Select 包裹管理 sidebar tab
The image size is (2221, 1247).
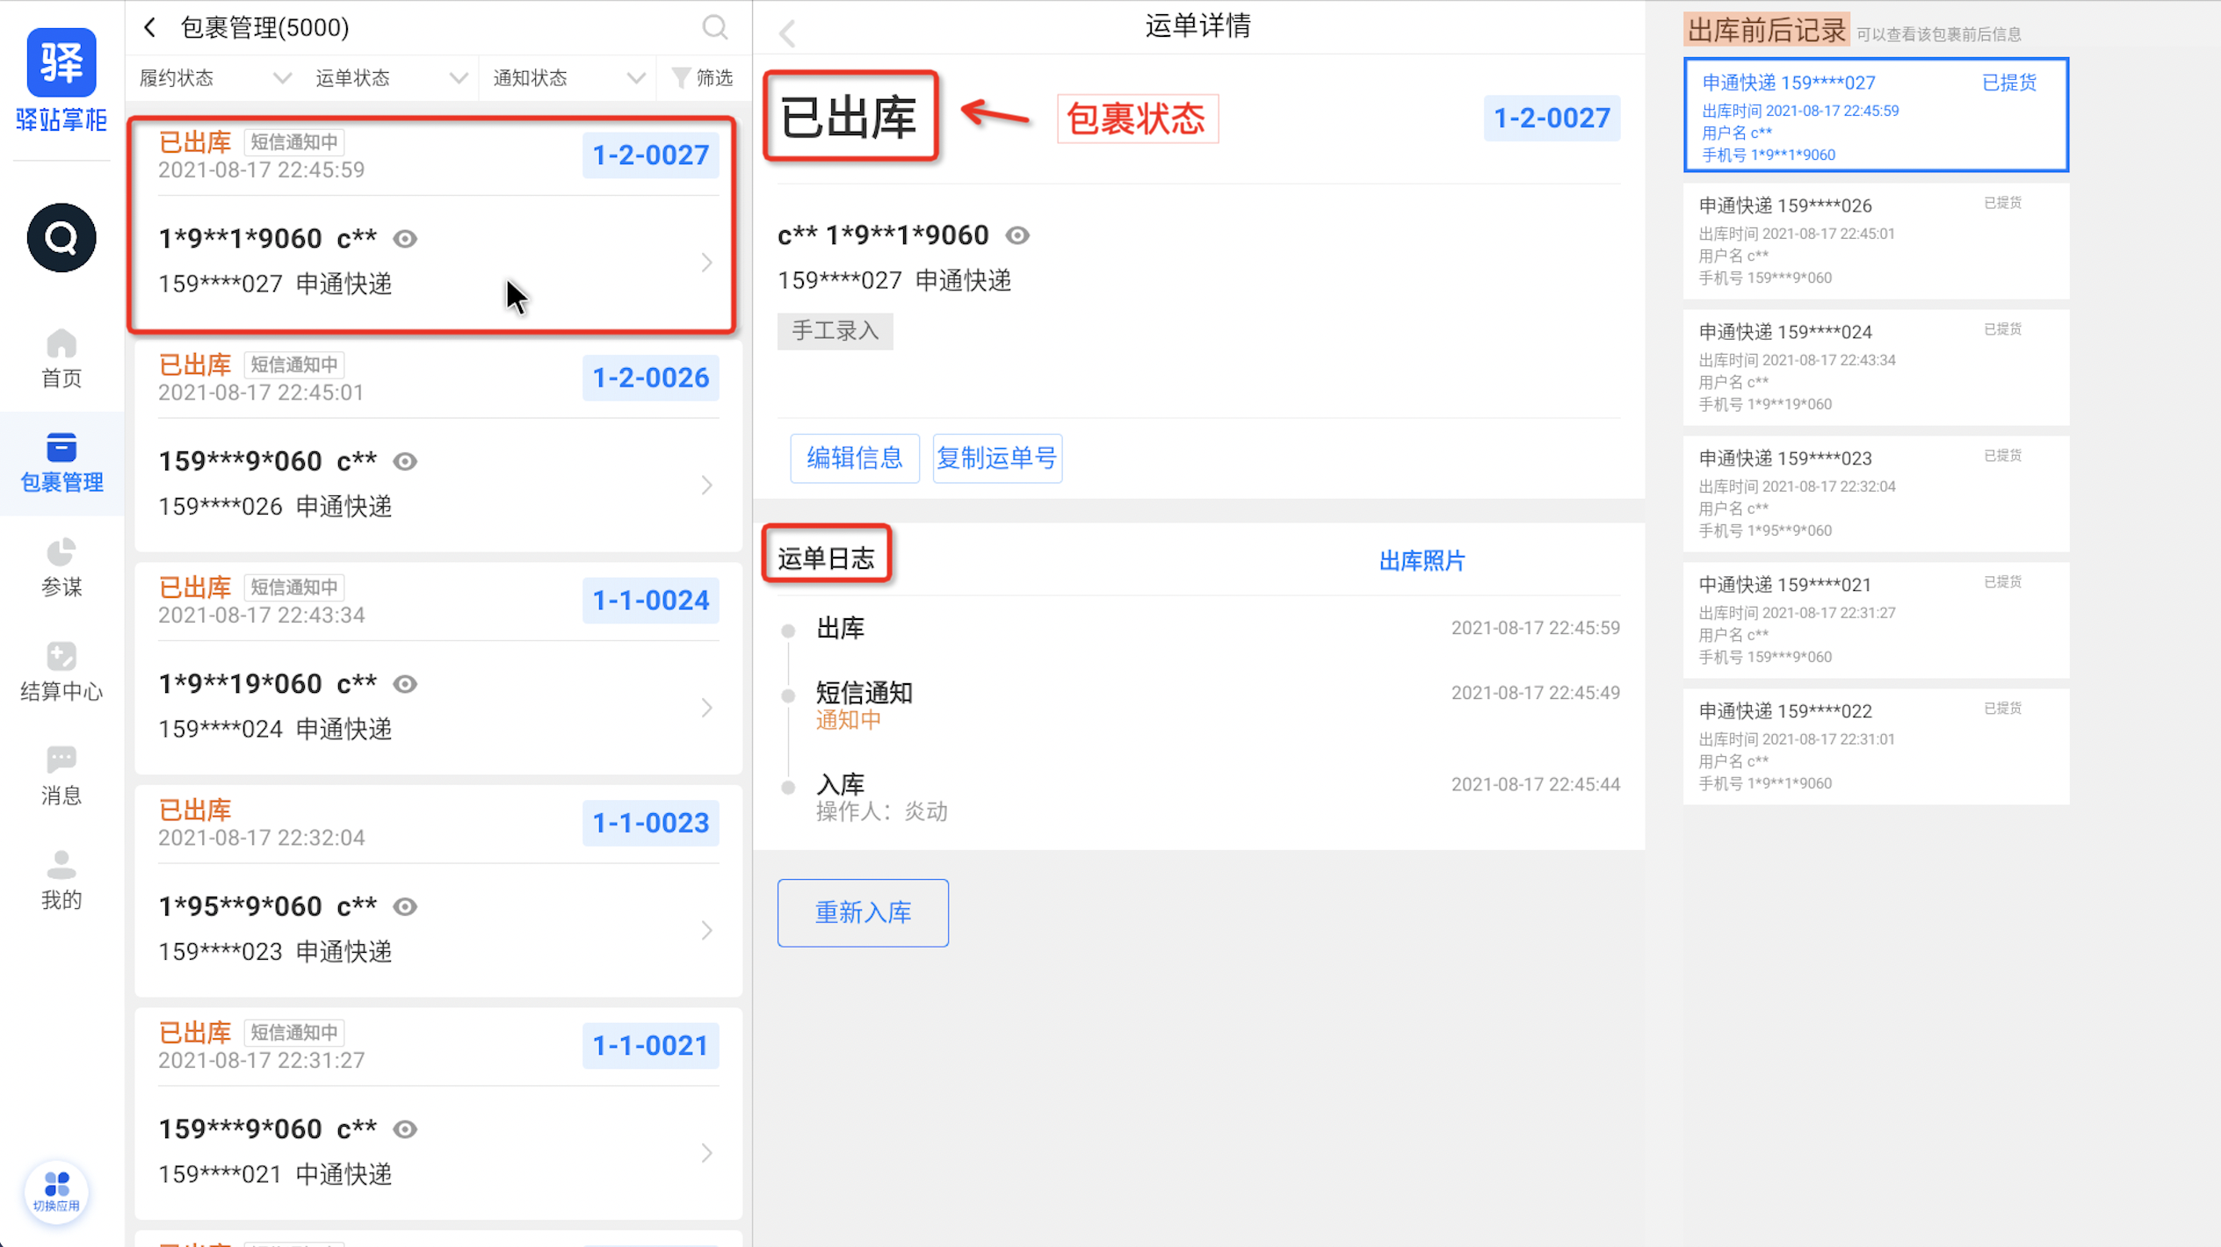pos(61,463)
